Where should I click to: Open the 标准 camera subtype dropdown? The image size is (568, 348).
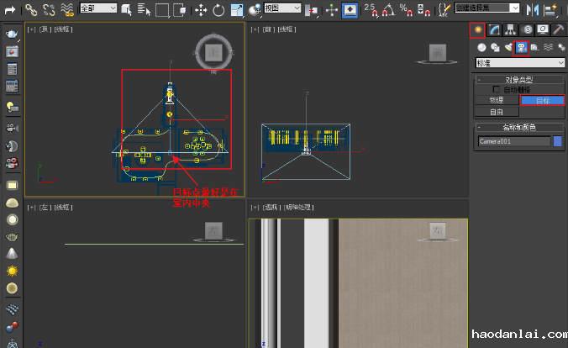pos(520,63)
